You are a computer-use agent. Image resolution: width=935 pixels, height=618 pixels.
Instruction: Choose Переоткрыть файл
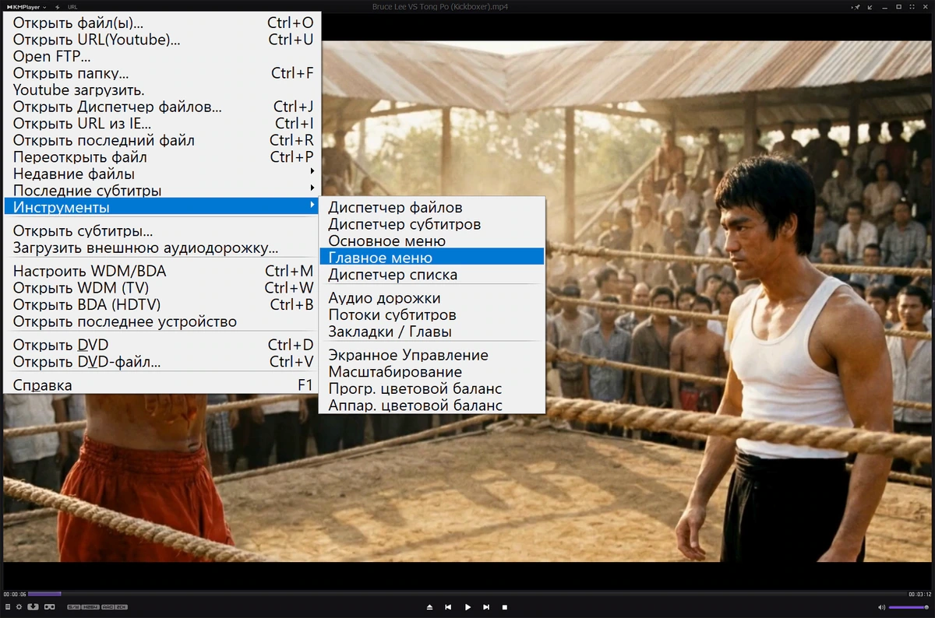161,157
